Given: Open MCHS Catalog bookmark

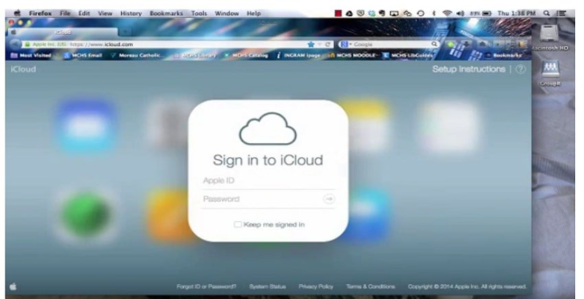Looking at the screenshot, I should point(246,56).
